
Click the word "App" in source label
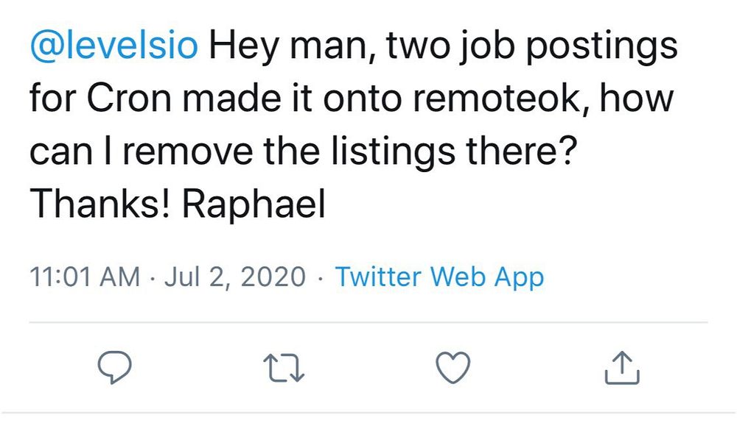pos(520,277)
